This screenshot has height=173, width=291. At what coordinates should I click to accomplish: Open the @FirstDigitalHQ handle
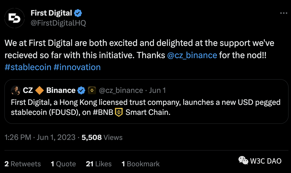pyautogui.click(x=58, y=23)
